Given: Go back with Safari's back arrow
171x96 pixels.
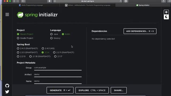Looking at the screenshot, I should (x=14, y=1).
